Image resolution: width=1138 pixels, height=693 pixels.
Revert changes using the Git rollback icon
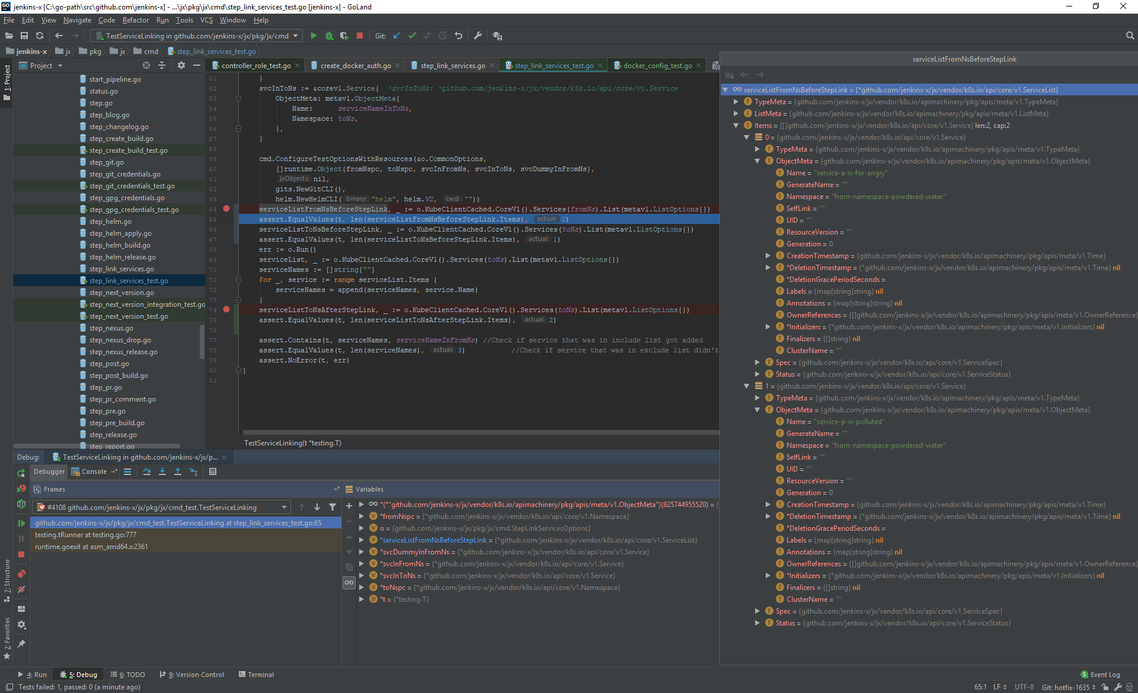coord(458,36)
